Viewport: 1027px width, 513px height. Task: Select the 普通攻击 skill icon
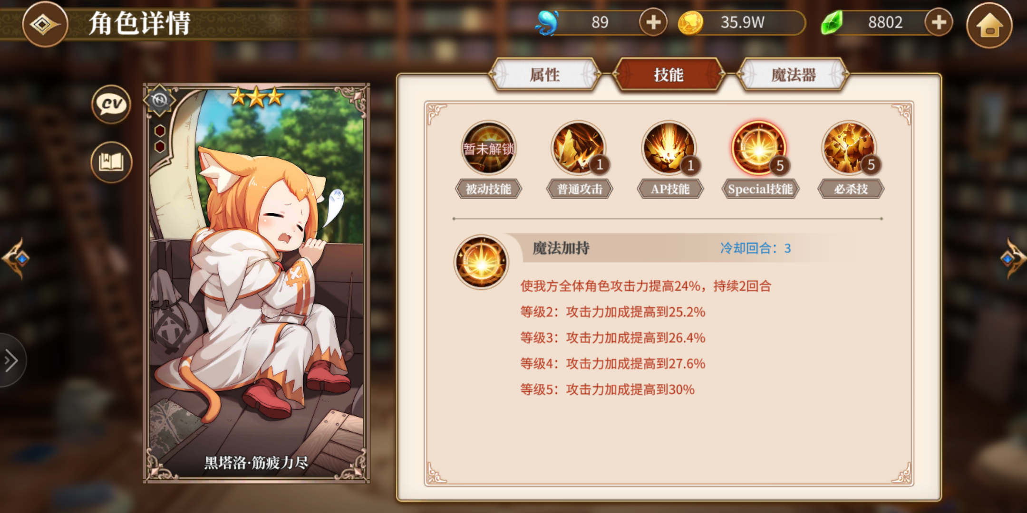point(579,148)
